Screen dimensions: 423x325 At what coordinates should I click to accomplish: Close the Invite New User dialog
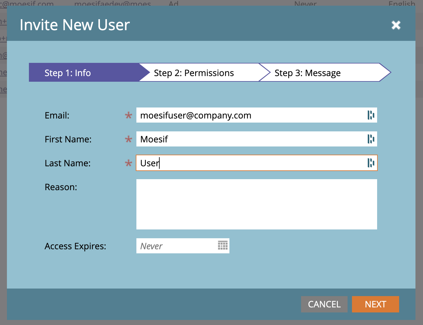[396, 25]
